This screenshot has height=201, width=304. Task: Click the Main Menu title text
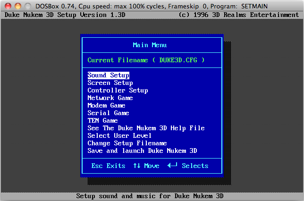click(x=150, y=45)
